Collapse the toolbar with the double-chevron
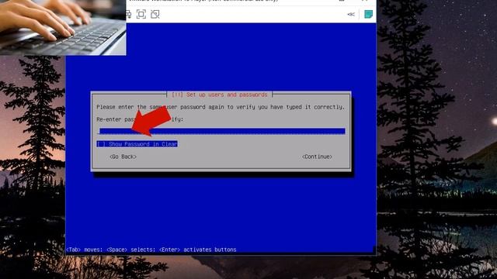This screenshot has height=279, width=497. (351, 14)
